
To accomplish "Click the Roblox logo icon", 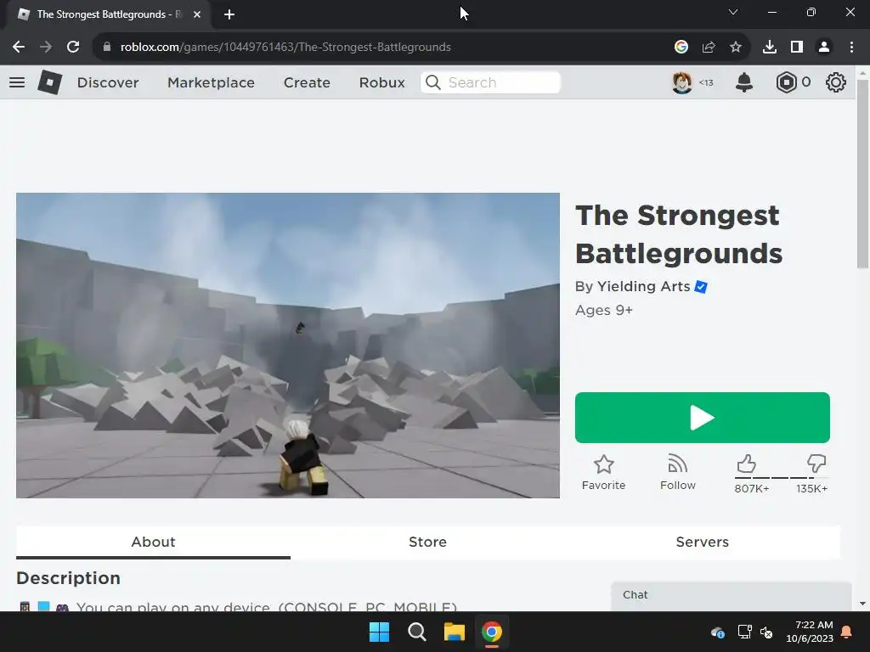I will pyautogui.click(x=50, y=82).
